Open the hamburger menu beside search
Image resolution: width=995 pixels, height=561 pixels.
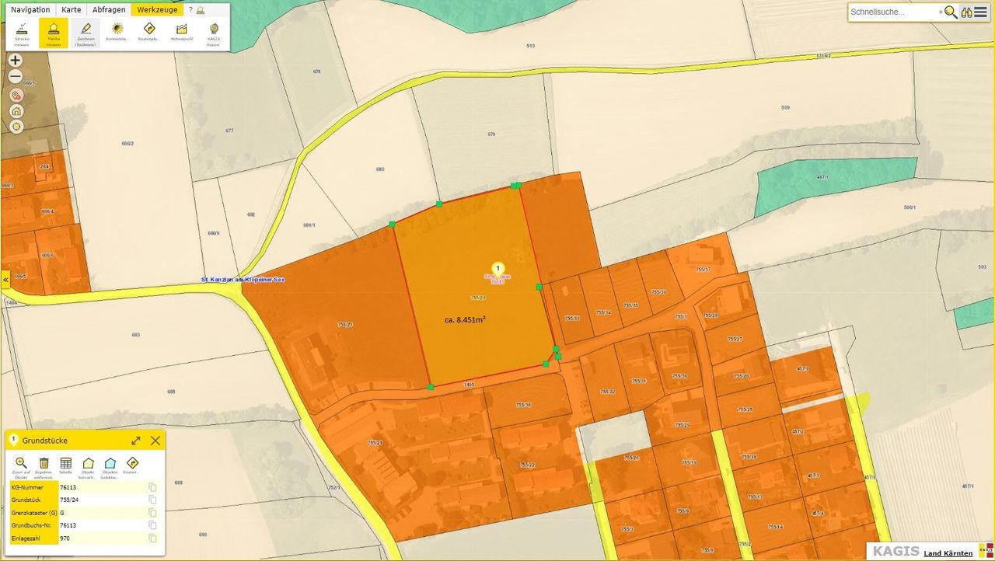981,12
